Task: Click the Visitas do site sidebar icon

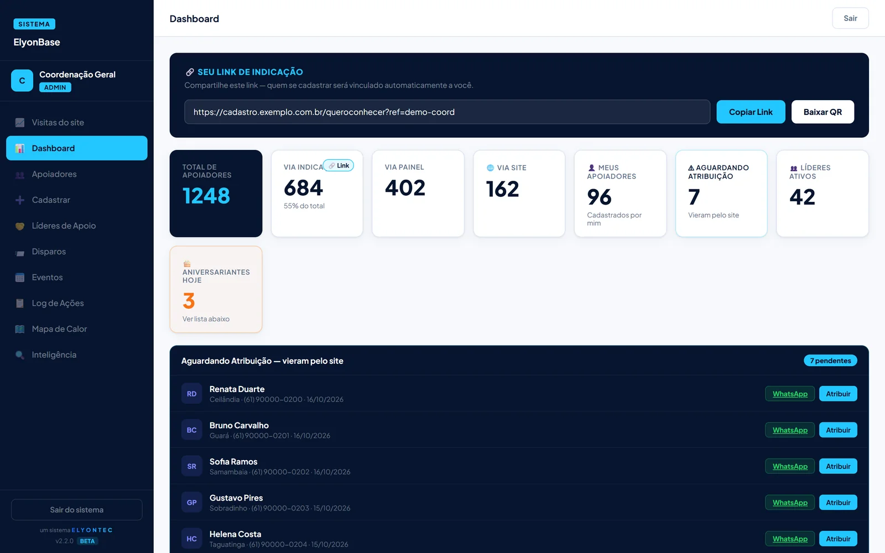Action: pos(20,123)
